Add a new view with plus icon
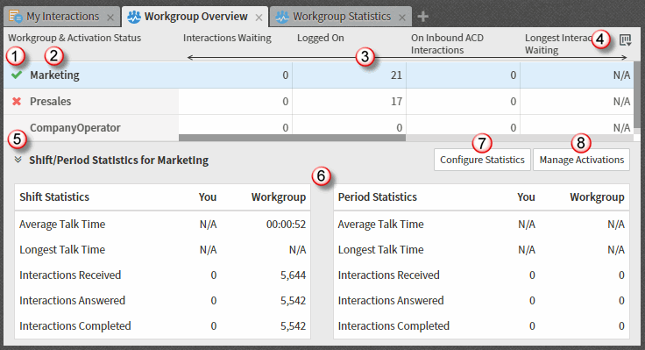 (x=423, y=17)
